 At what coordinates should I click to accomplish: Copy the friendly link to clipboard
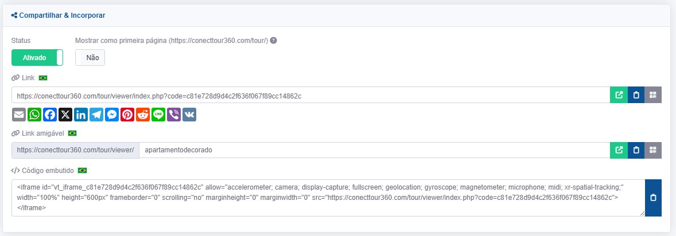tap(636, 150)
